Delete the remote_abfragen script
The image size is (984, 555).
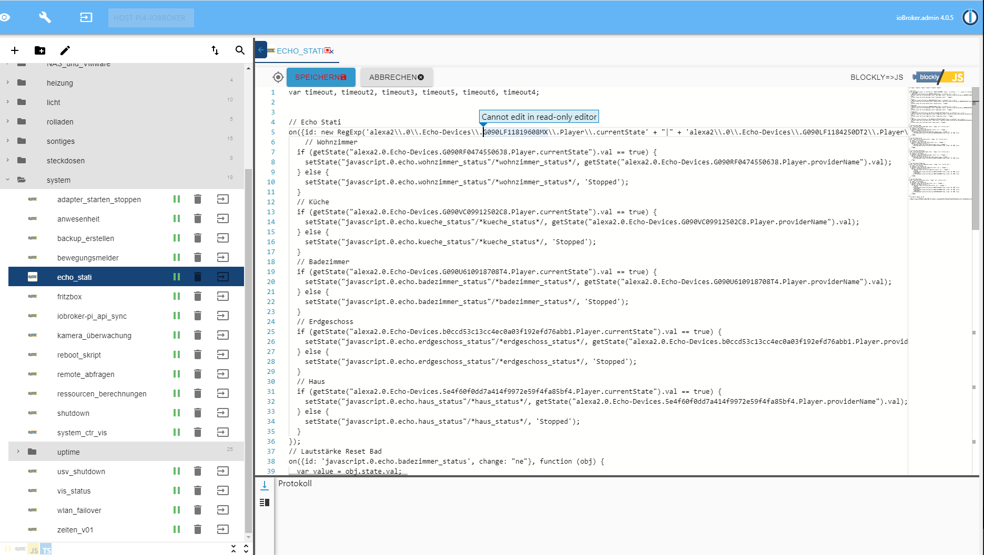[198, 374]
